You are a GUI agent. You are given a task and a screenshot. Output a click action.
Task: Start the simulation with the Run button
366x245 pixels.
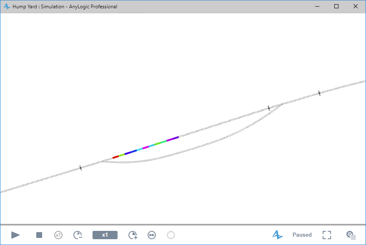15,235
